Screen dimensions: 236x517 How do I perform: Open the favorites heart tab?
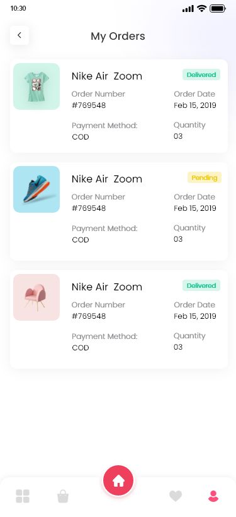176,496
